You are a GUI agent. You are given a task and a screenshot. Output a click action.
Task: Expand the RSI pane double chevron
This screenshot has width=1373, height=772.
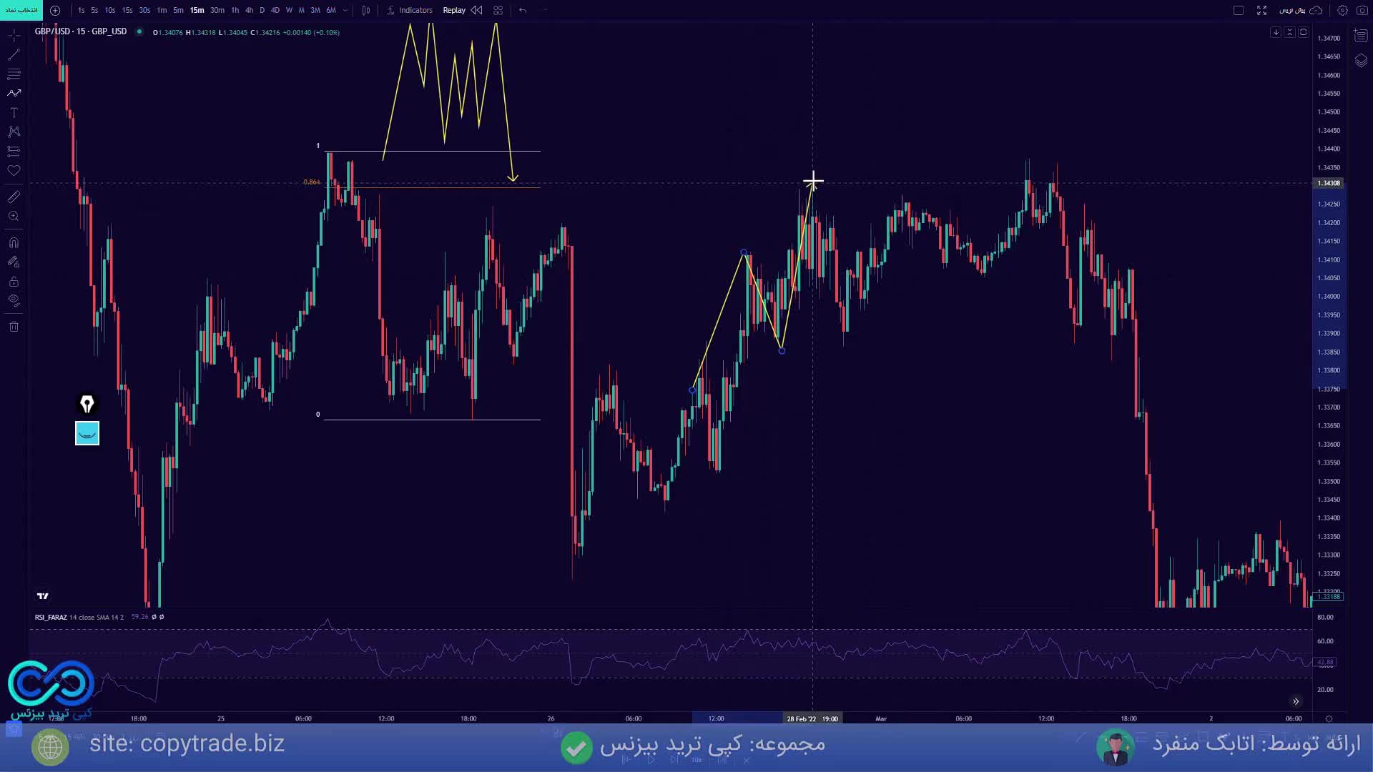point(1296,701)
